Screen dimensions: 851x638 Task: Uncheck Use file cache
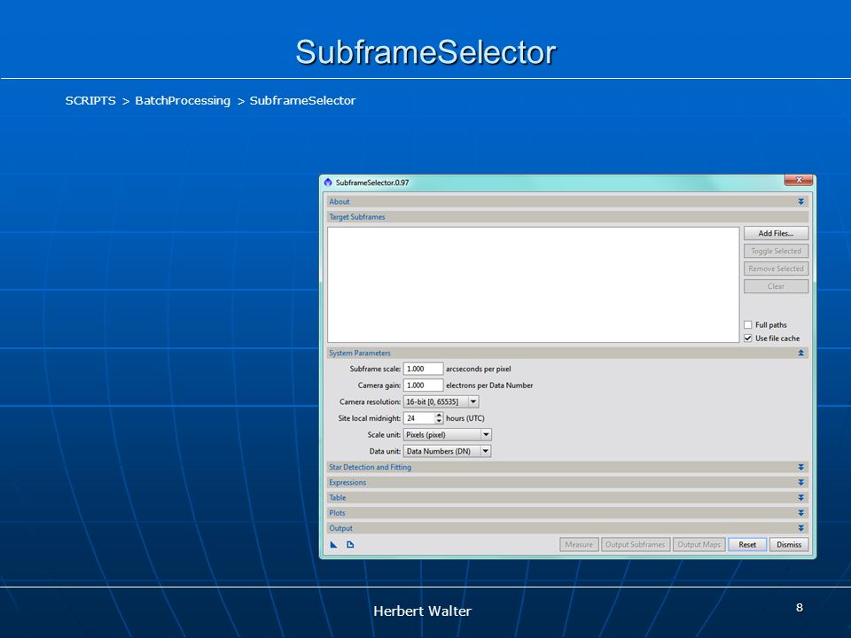pyautogui.click(x=748, y=338)
